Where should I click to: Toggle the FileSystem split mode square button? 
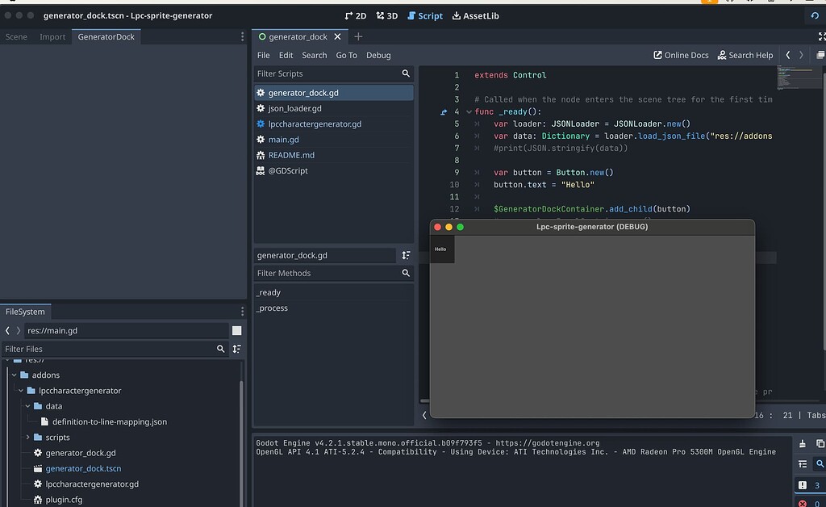click(236, 330)
